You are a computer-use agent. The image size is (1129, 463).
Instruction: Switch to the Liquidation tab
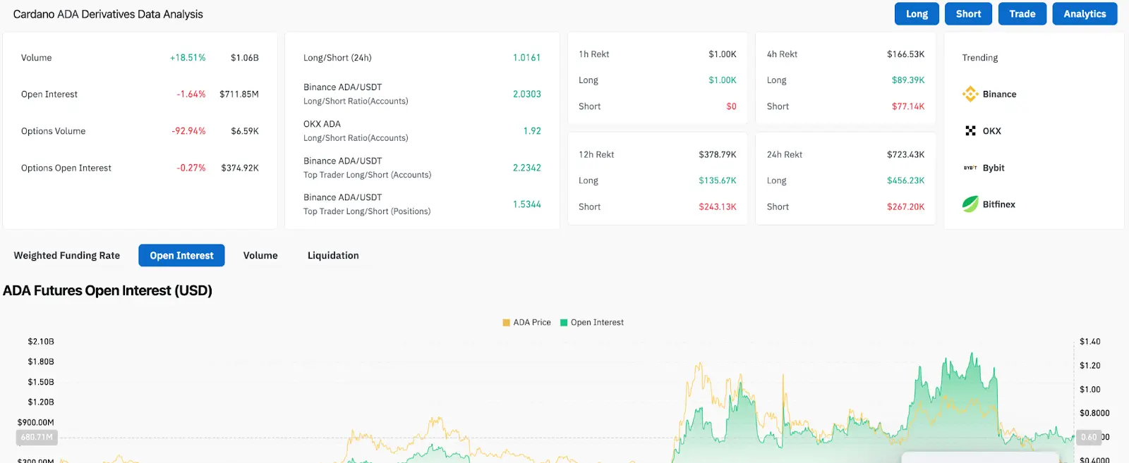click(x=333, y=256)
